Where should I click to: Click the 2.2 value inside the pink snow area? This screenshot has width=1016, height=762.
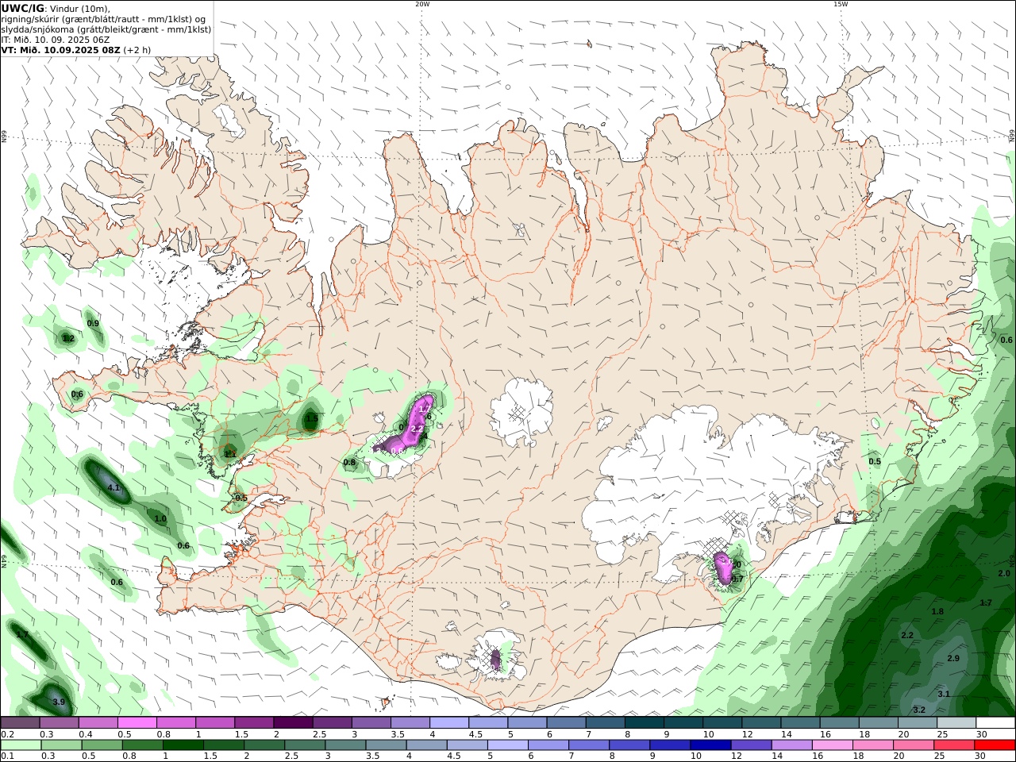[x=417, y=429]
